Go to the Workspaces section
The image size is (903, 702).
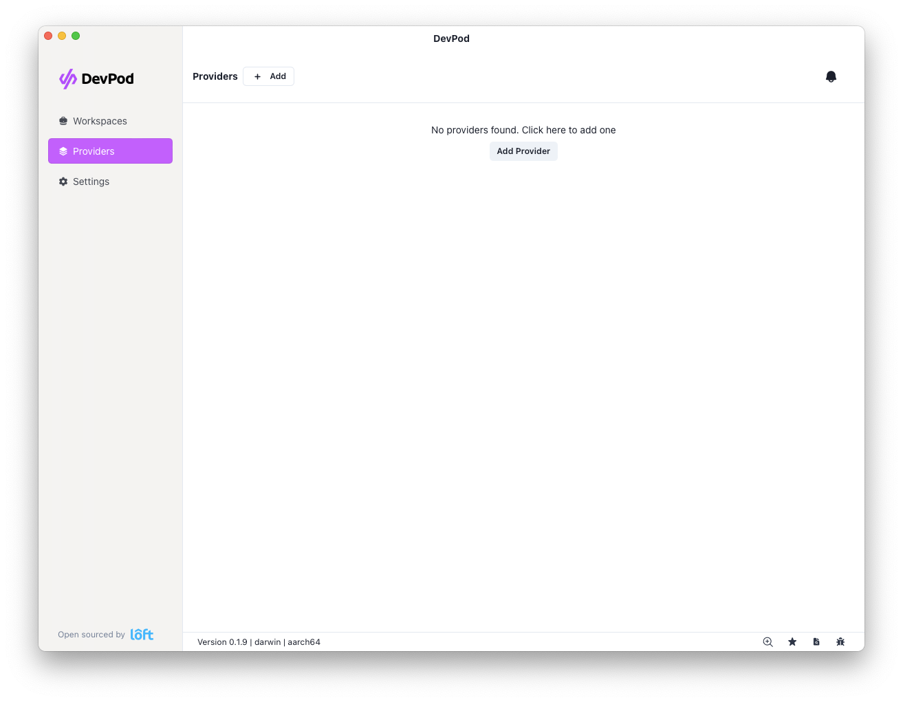click(x=110, y=121)
